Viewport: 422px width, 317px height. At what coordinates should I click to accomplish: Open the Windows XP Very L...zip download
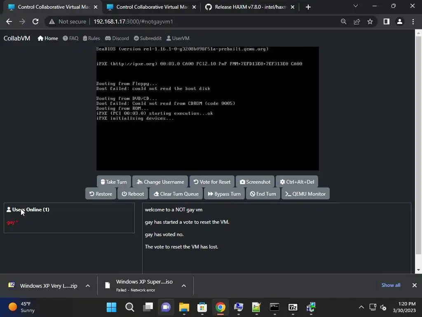click(43, 286)
